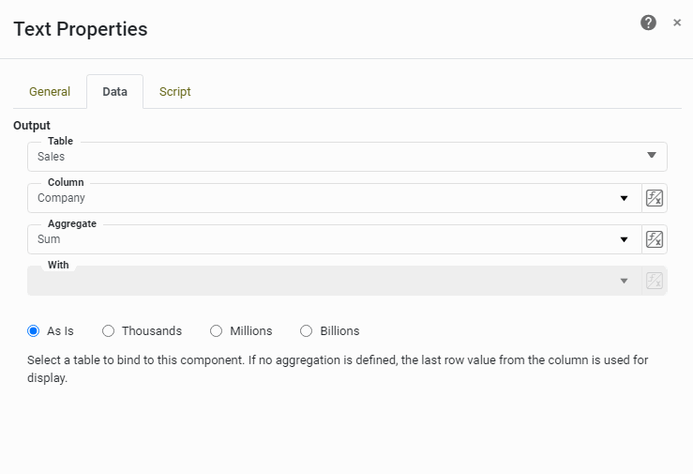Click the Sum value in Aggregate field

[49, 239]
